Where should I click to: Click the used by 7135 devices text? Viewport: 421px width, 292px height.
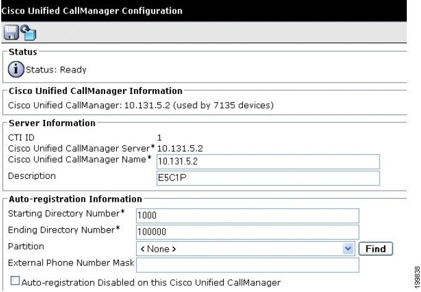[223, 105]
